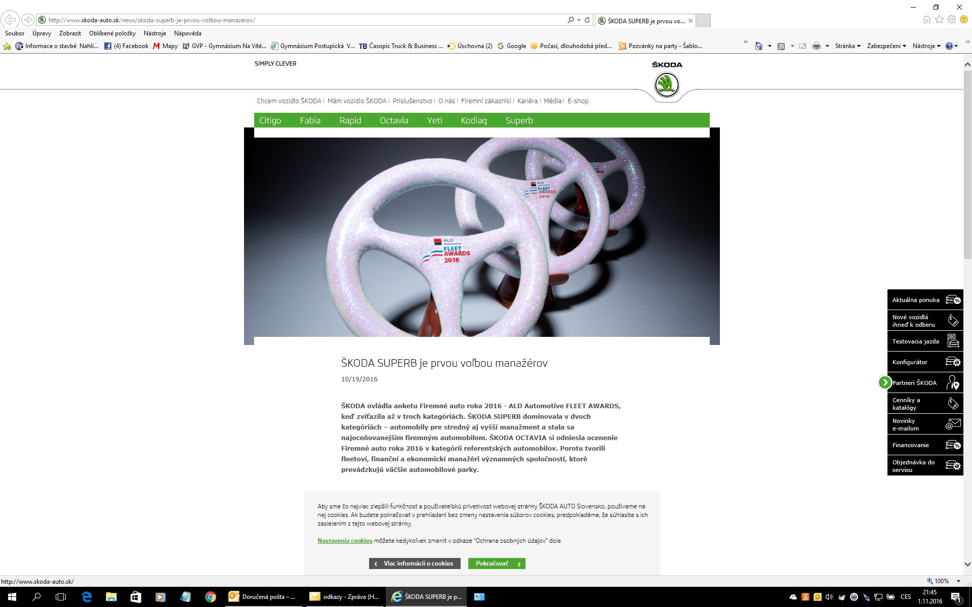Image resolution: width=972 pixels, height=607 pixels.
Task: Open Objednávka do servisu side button
Action: click(925, 466)
